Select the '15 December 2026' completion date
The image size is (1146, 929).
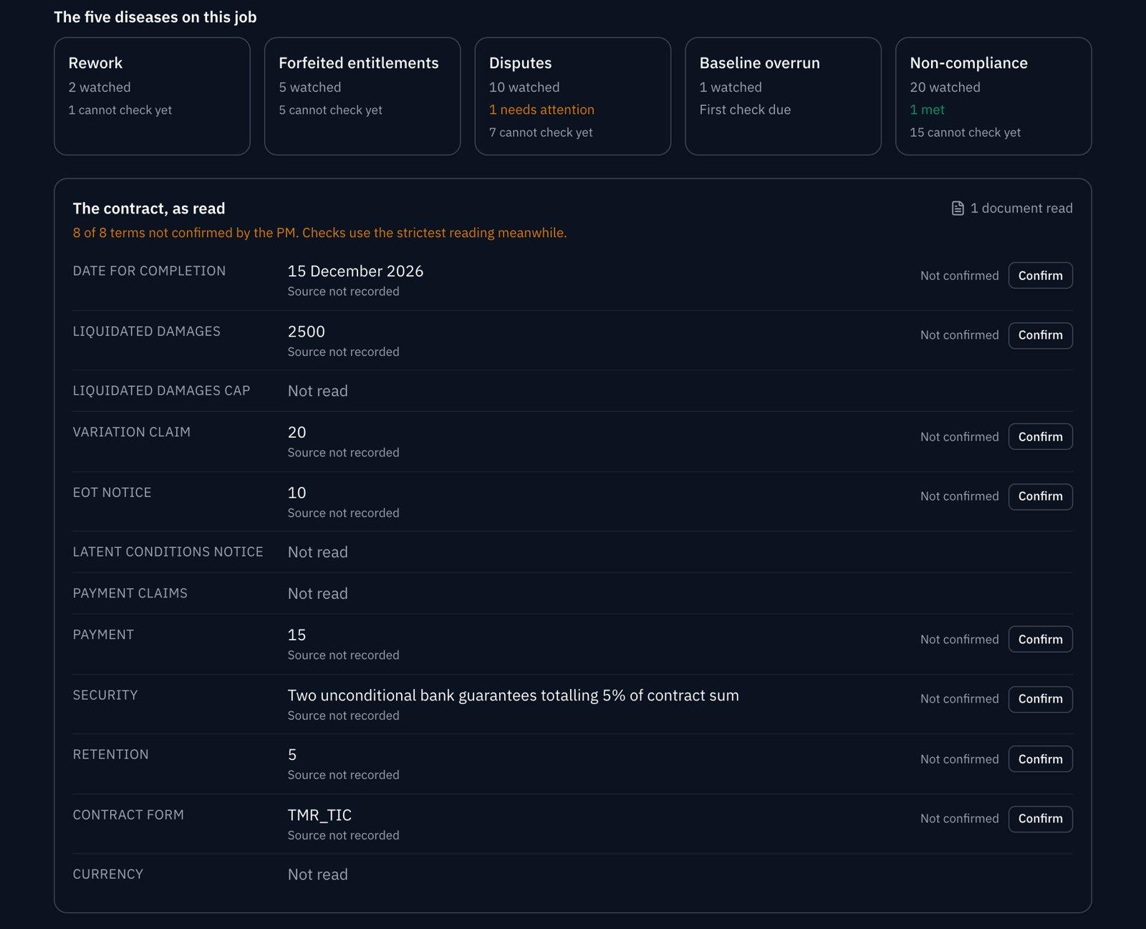click(x=355, y=271)
